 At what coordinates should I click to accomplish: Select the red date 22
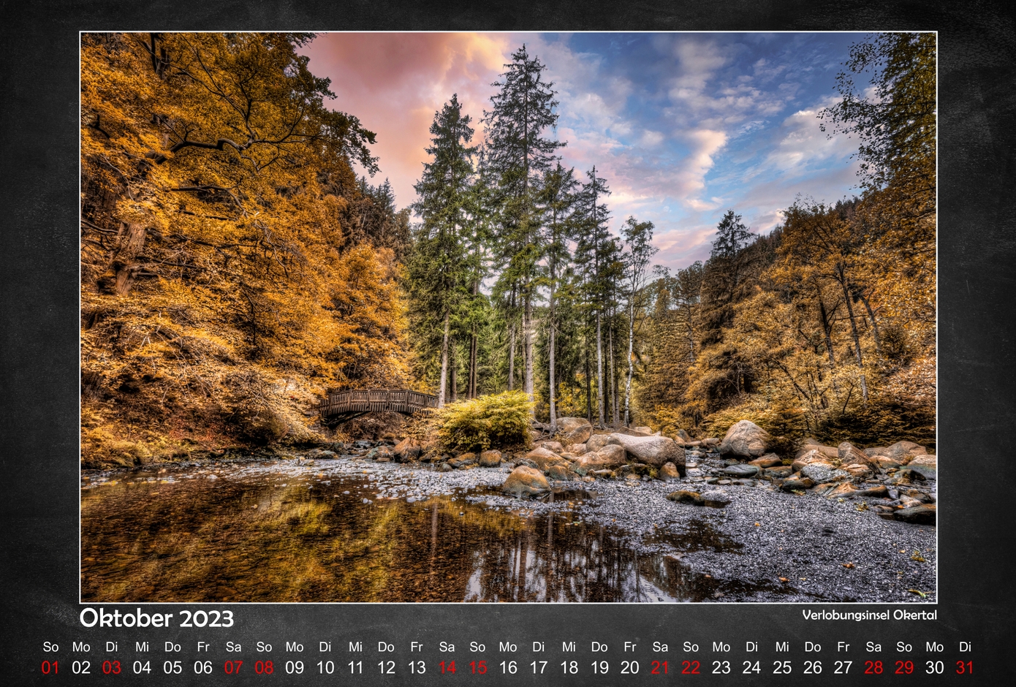tap(691, 667)
